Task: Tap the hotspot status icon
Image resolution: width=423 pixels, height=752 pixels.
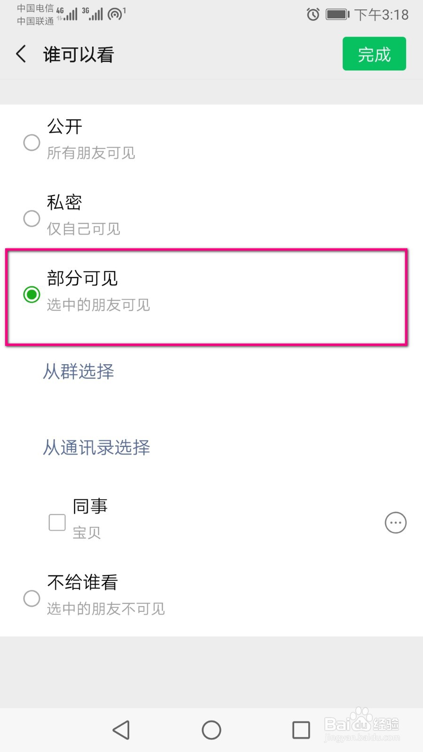Action: pyautogui.click(x=116, y=14)
